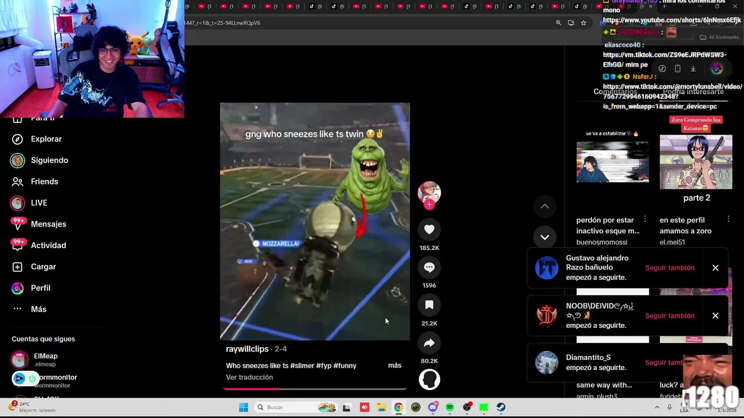Viewport: 744px width, 418px height.
Task: Open Chrome from the taskbar
Action: (x=398, y=407)
